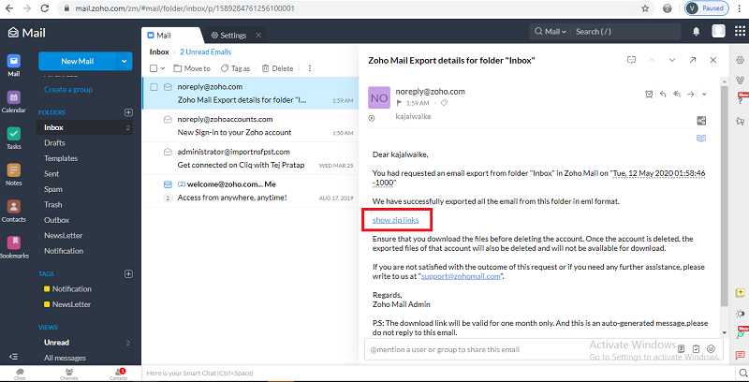The width and height of the screenshot is (749, 382).
Task: Add new folder plus icon
Action: pos(128,112)
